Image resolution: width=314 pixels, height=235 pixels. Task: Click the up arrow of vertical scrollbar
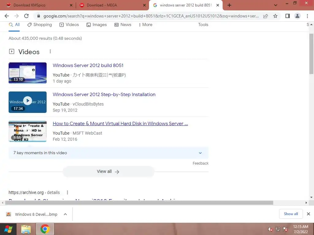click(312, 24)
